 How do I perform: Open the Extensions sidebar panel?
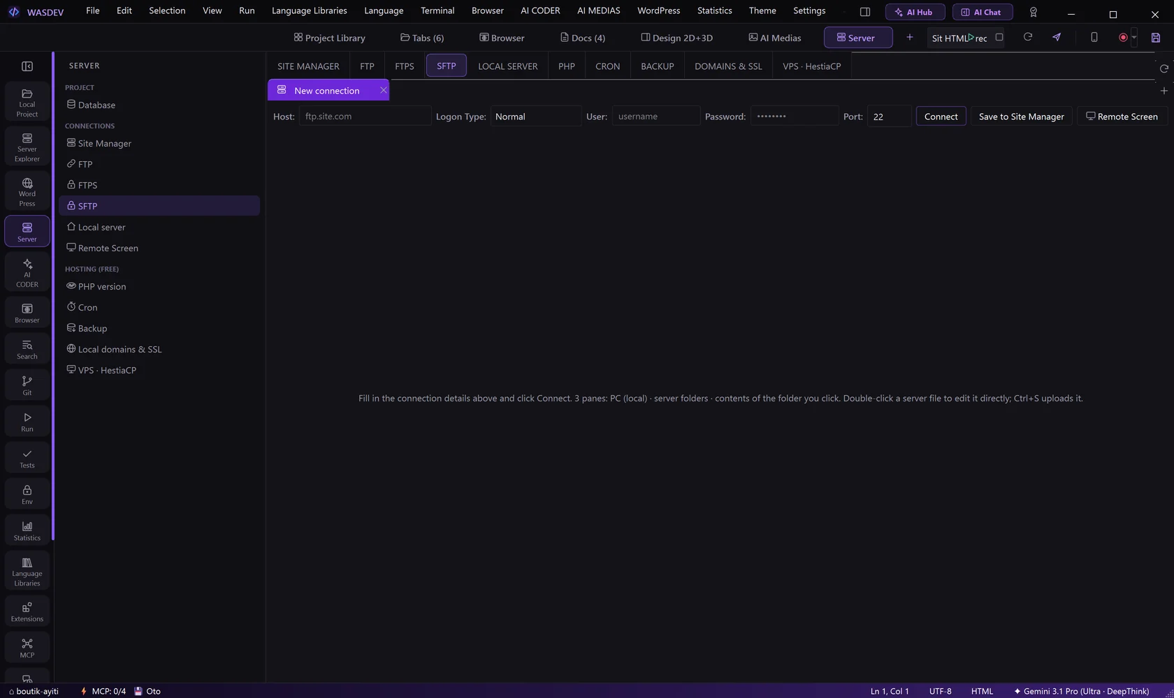pyautogui.click(x=27, y=612)
